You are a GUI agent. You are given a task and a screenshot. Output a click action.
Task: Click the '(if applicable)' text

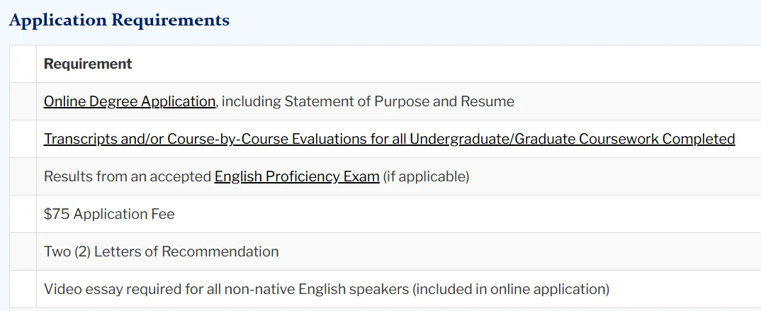coord(427,176)
